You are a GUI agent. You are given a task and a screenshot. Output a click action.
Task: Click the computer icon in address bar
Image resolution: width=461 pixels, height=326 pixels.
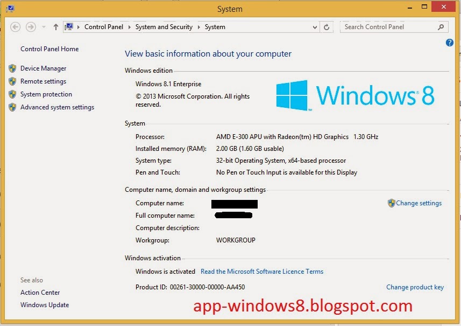(69, 27)
